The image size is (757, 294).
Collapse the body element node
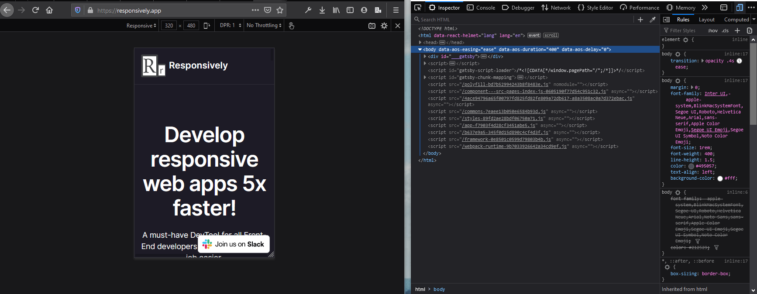[x=420, y=49]
